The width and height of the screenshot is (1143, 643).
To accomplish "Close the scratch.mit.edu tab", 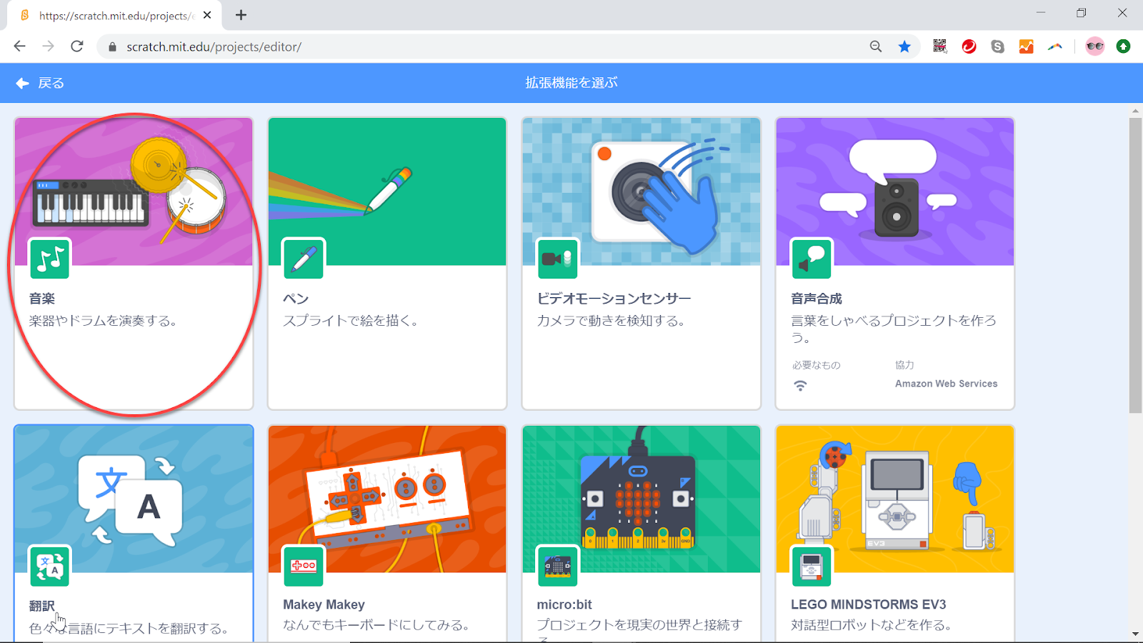I will 207,15.
